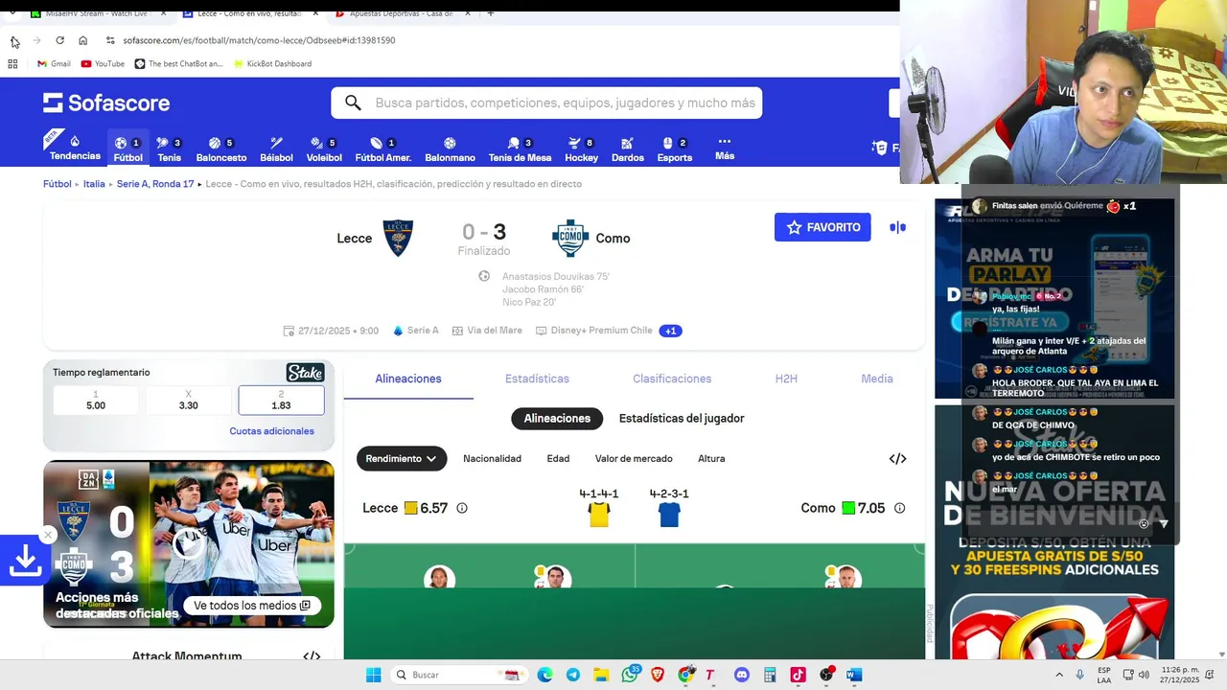Open a new browser tab

(490, 13)
